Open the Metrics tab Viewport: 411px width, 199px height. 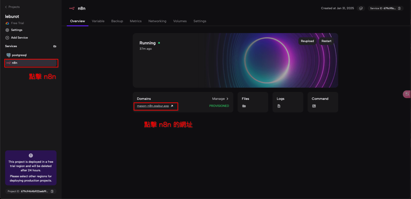(x=136, y=21)
